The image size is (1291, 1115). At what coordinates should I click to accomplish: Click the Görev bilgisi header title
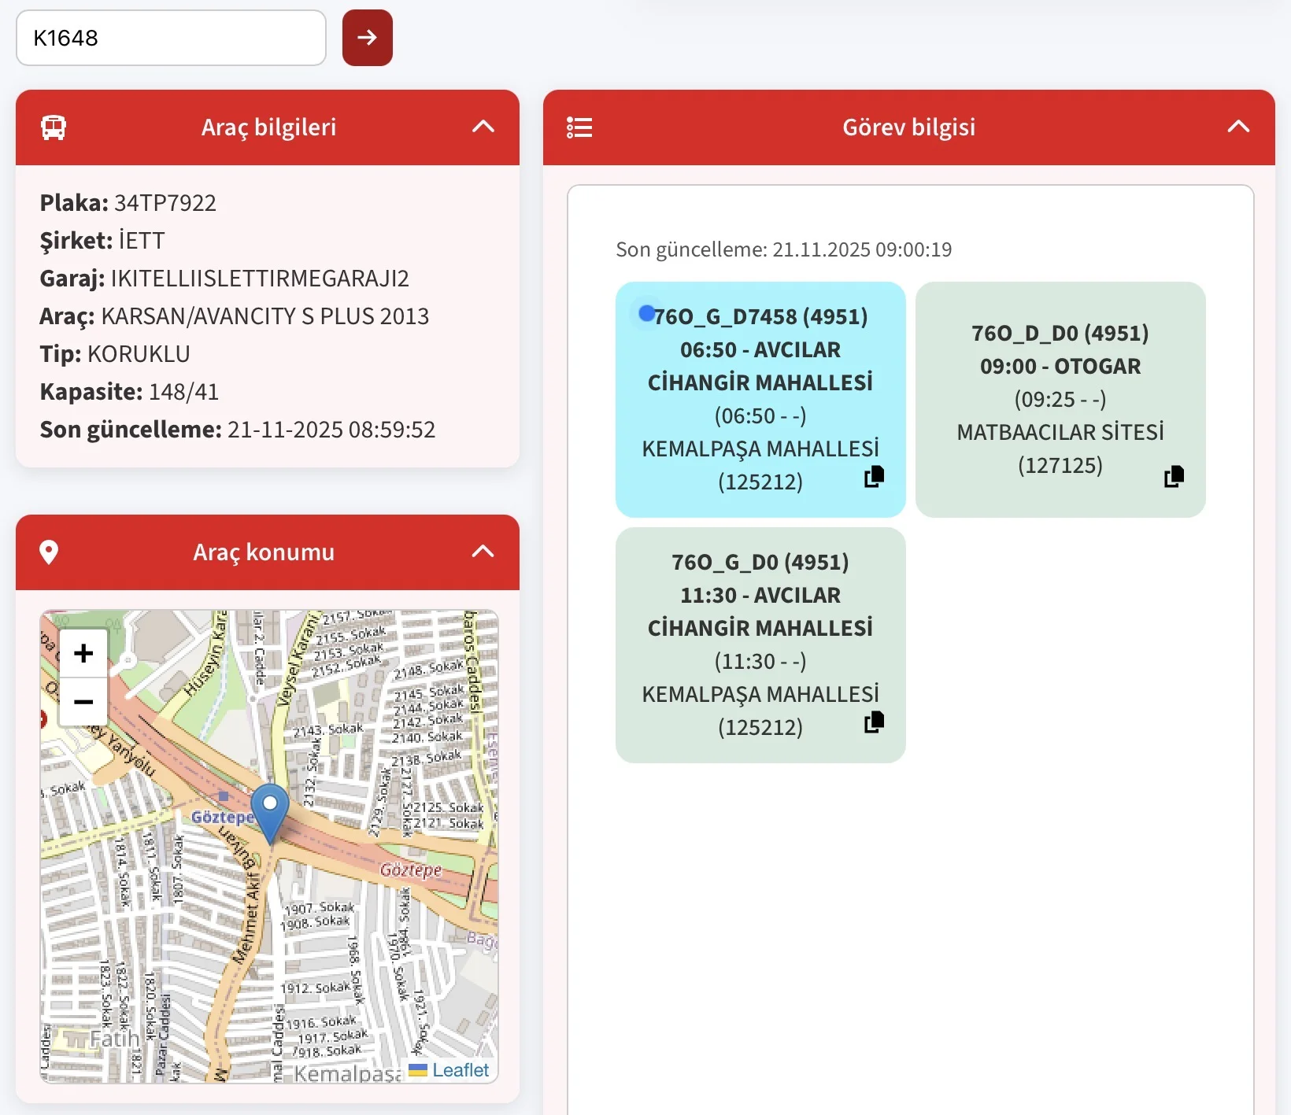[908, 127]
